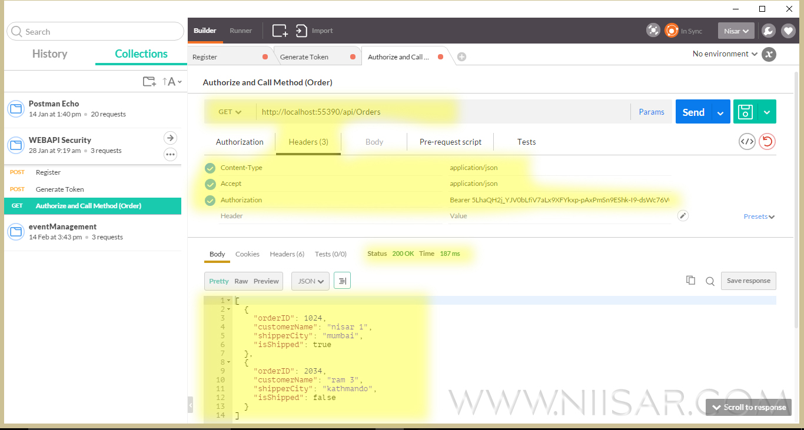
Task: Click the request URL field
Action: click(x=443, y=112)
